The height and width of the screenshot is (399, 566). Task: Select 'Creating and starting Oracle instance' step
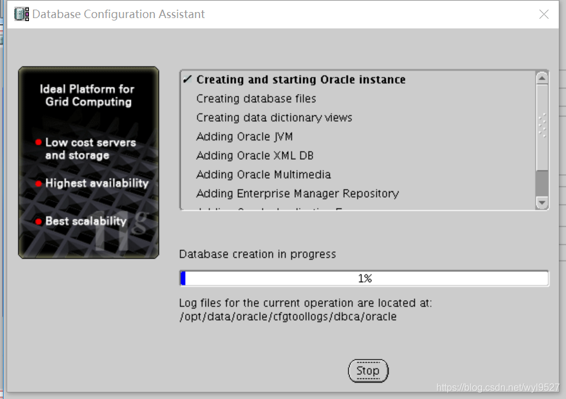(x=301, y=80)
